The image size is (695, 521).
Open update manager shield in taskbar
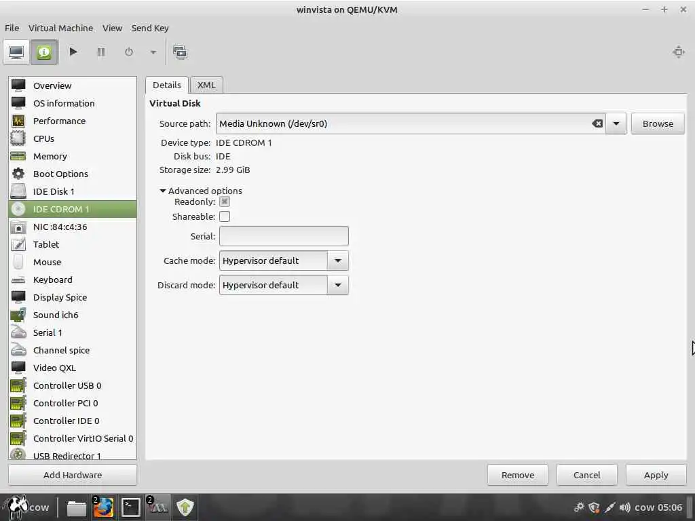point(185,507)
